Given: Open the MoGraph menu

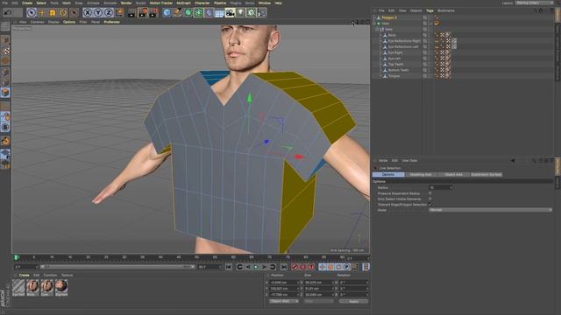Looking at the screenshot, I should (183, 3).
